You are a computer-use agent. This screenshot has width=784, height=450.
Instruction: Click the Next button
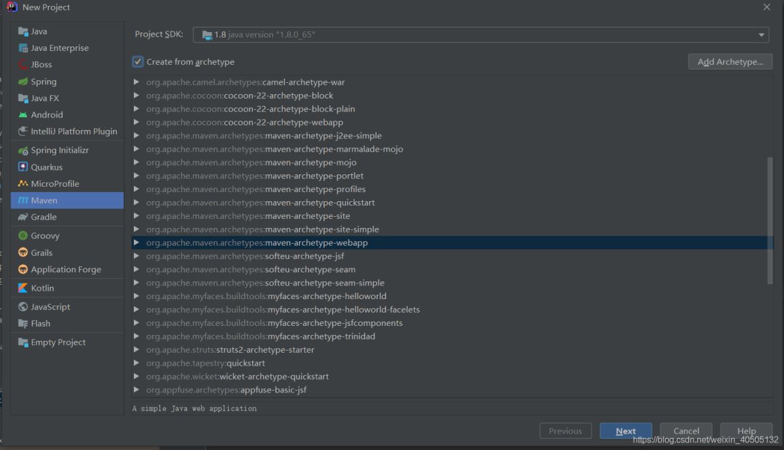click(625, 431)
